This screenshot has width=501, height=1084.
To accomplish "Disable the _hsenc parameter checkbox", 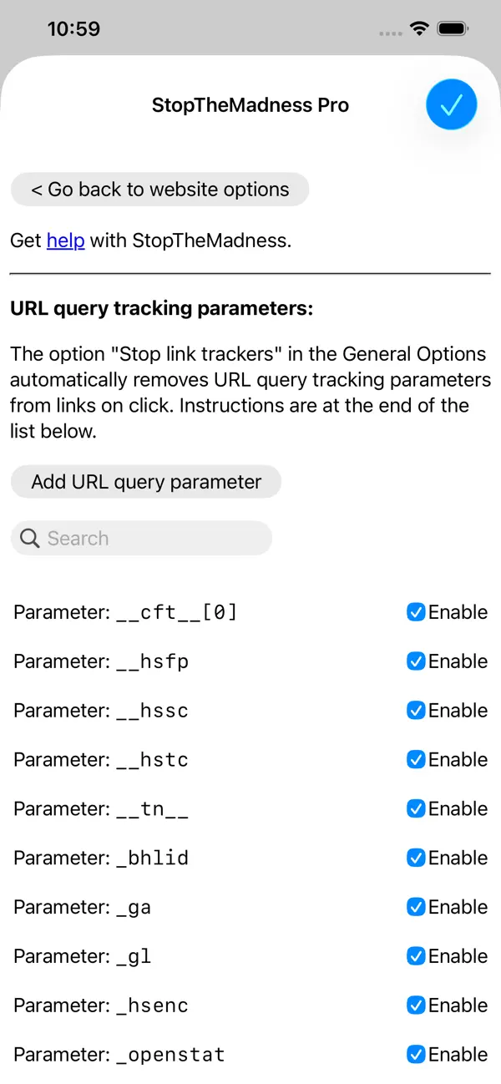I will (x=416, y=1005).
